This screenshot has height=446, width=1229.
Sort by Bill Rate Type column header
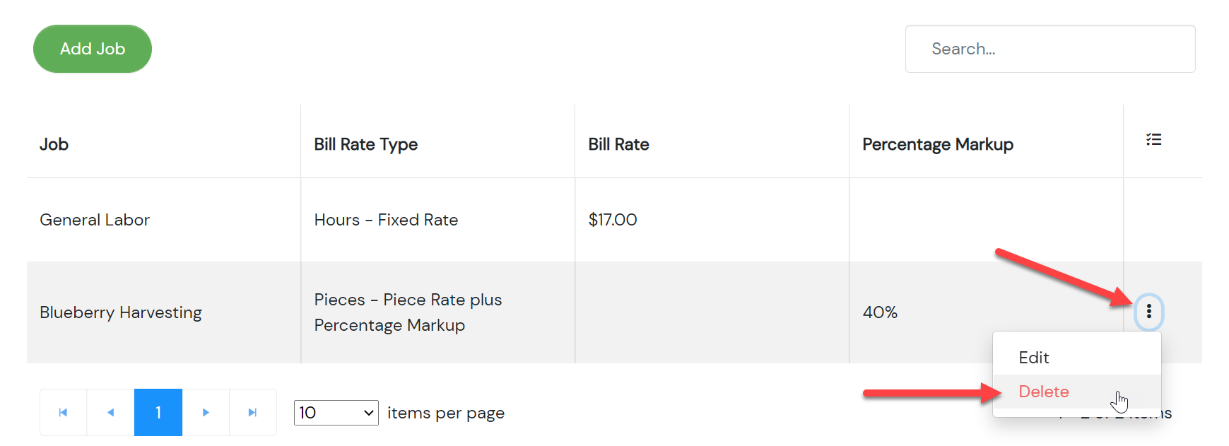(x=366, y=144)
